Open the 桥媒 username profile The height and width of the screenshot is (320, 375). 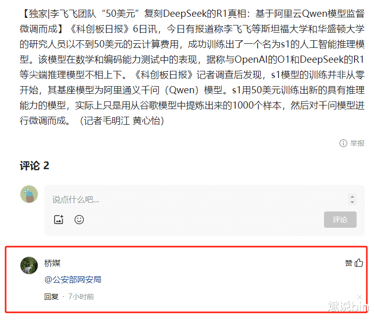(x=53, y=263)
